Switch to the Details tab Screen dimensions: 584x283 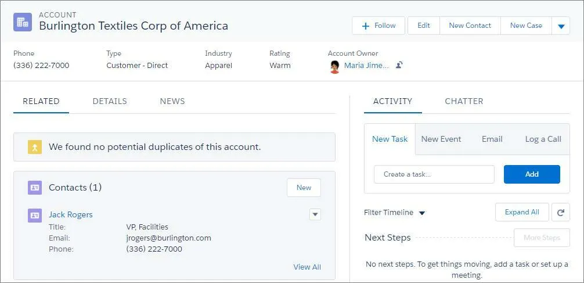click(110, 102)
